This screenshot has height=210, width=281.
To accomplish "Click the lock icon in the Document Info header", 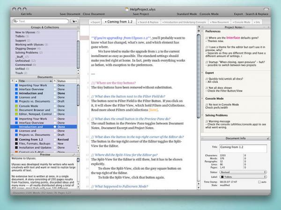I will point(268,138).
